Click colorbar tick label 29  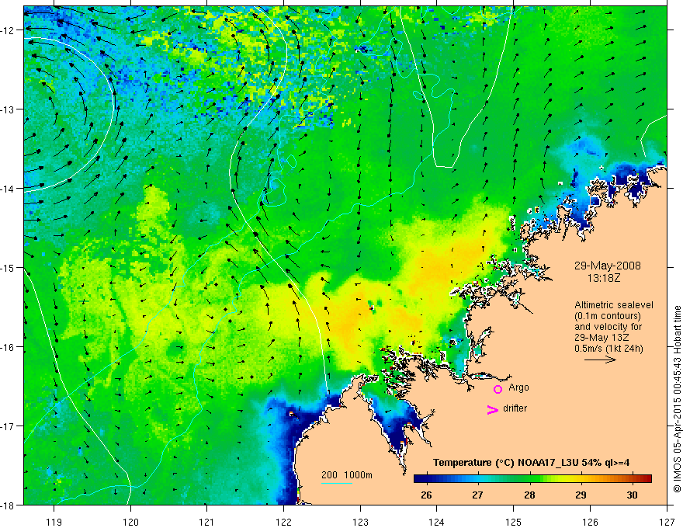point(581,495)
